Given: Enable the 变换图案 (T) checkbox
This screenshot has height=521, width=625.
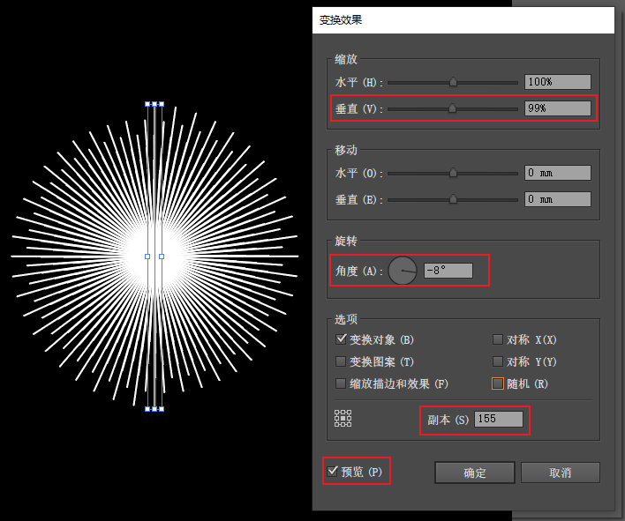Looking at the screenshot, I should (x=341, y=361).
